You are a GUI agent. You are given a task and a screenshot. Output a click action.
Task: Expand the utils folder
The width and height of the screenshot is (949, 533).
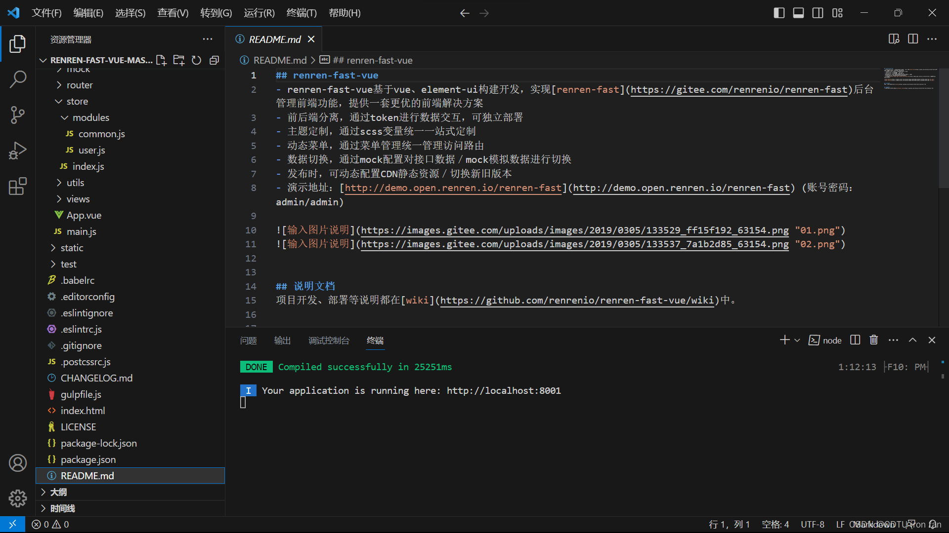(x=130, y=183)
